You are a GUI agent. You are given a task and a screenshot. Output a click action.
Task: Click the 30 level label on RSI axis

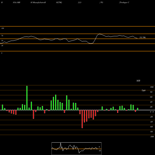(x=2, y=46)
